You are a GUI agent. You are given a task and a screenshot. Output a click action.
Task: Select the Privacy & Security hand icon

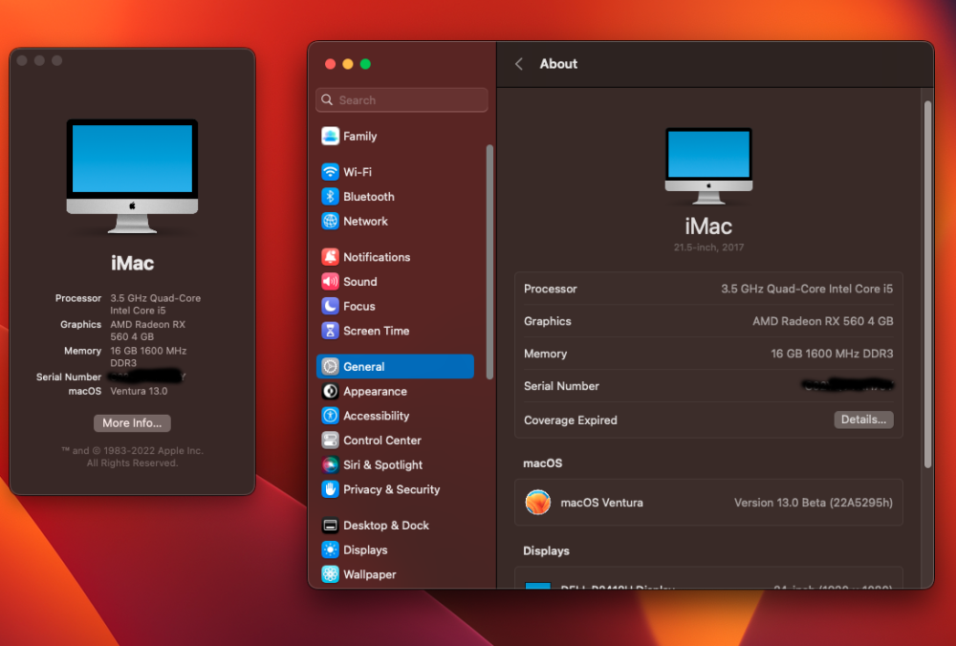coord(330,489)
